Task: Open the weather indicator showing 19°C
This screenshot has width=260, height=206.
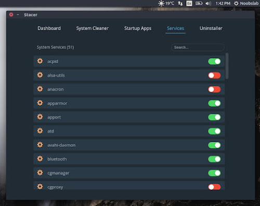Action: (166, 4)
